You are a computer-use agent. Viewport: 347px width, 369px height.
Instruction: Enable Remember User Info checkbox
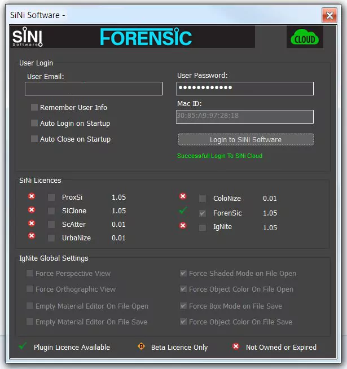(x=34, y=107)
